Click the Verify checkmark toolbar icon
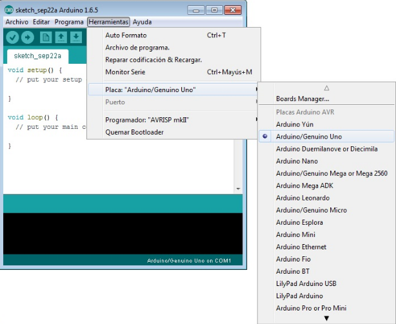The width and height of the screenshot is (396, 324). click(12, 37)
